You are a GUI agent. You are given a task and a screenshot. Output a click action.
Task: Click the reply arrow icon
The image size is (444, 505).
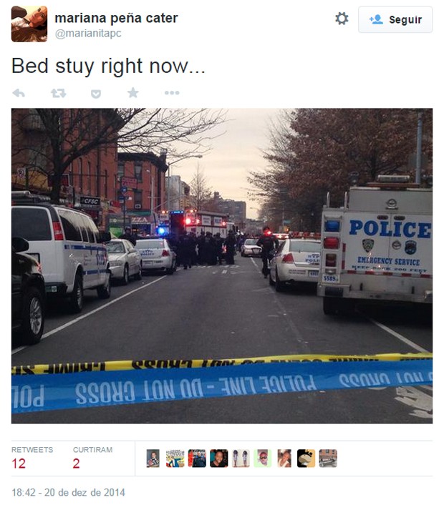pyautogui.click(x=19, y=93)
